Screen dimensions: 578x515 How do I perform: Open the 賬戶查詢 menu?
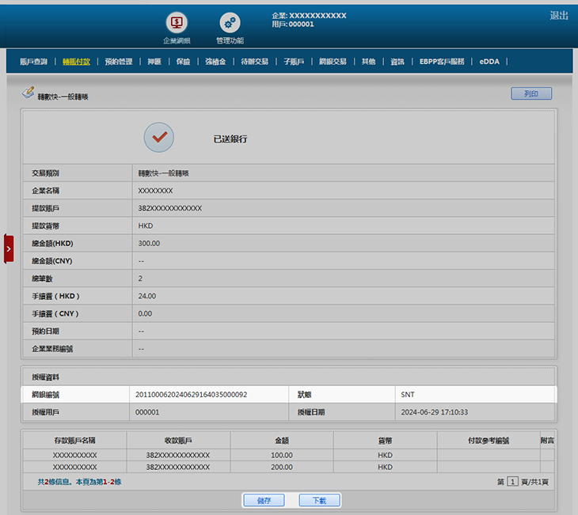click(x=33, y=61)
